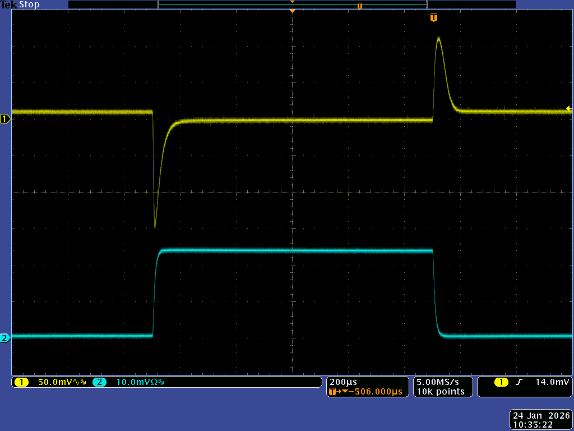Image resolution: width=574 pixels, height=431 pixels.
Task: Click the 5.00MS/s sample rate readout
Action: click(437, 382)
